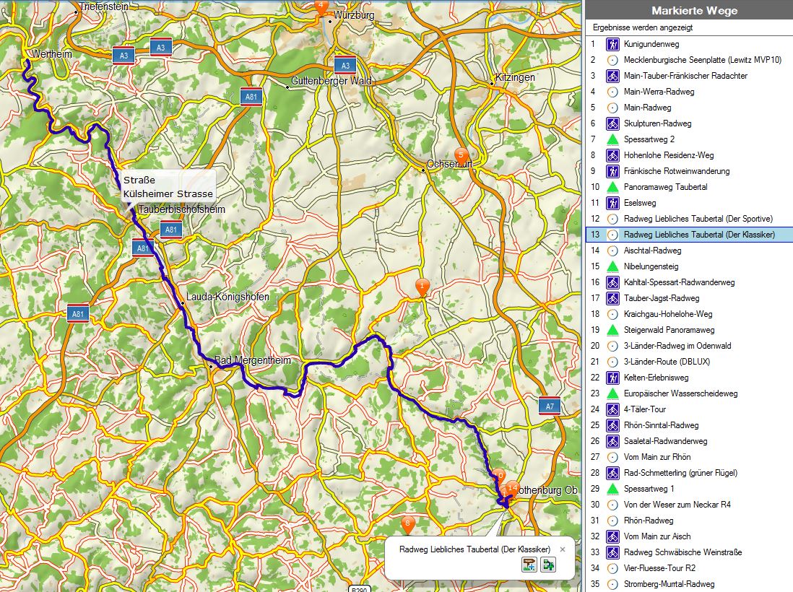This screenshot has height=592, width=793.
Task: Click the hiking icon beside Kunigundenweg
Action: point(612,44)
